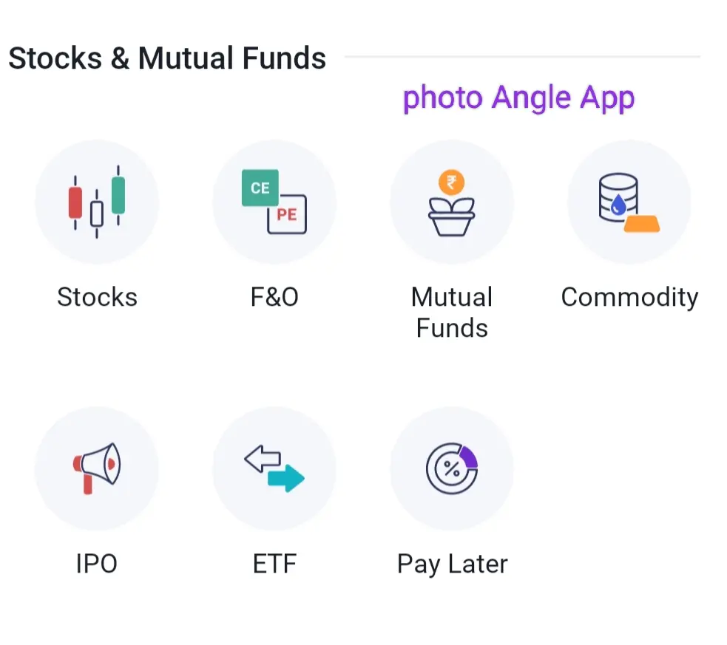Click the Mutual Funds text label
Viewport: 727px width, 645px height.
click(x=452, y=312)
